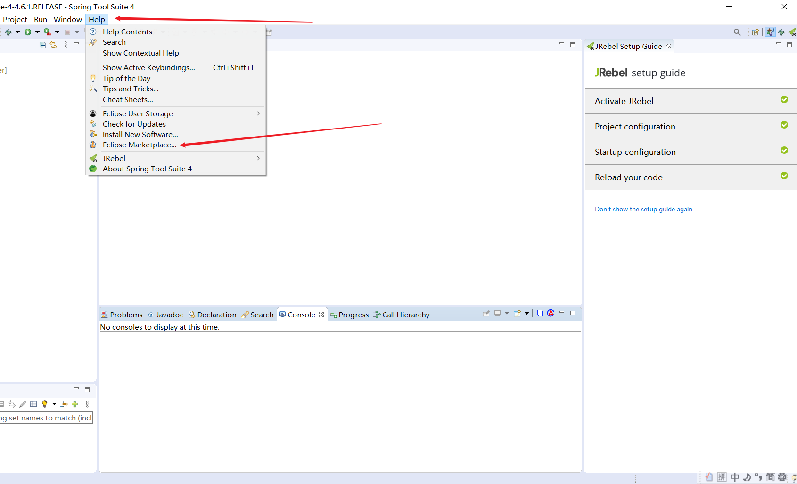The height and width of the screenshot is (484, 797).
Task: Click the pencil edit icon in the lower-left panel
Action: [x=23, y=404]
